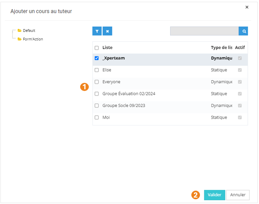Toggle the select-all checkbox in header
Screen dimensions: 259x204
point(97,48)
